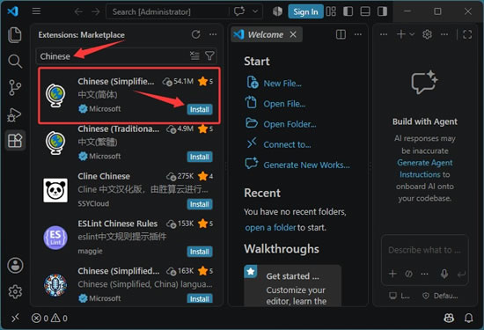This screenshot has height=330, width=484.
Task: Open Extensions view more actions menu
Action: (x=213, y=34)
